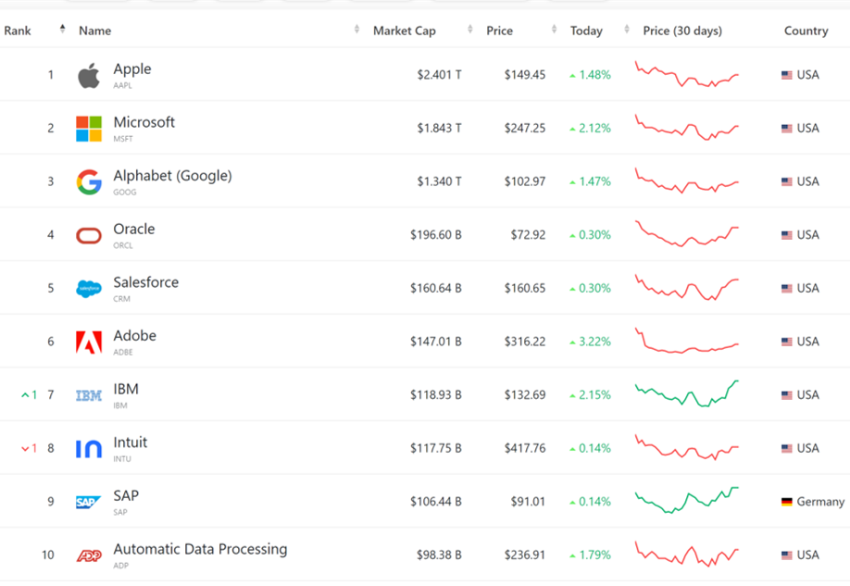
Task: Click Oracle's market cap $196.60 B
Action: point(436,235)
